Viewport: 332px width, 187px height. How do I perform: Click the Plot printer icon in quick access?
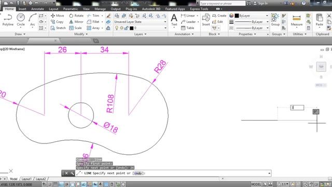pyautogui.click(x=30, y=3)
